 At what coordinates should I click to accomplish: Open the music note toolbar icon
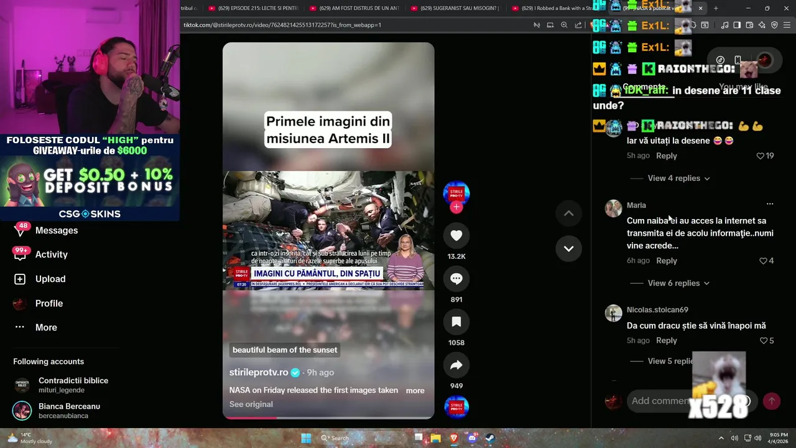[x=724, y=25]
